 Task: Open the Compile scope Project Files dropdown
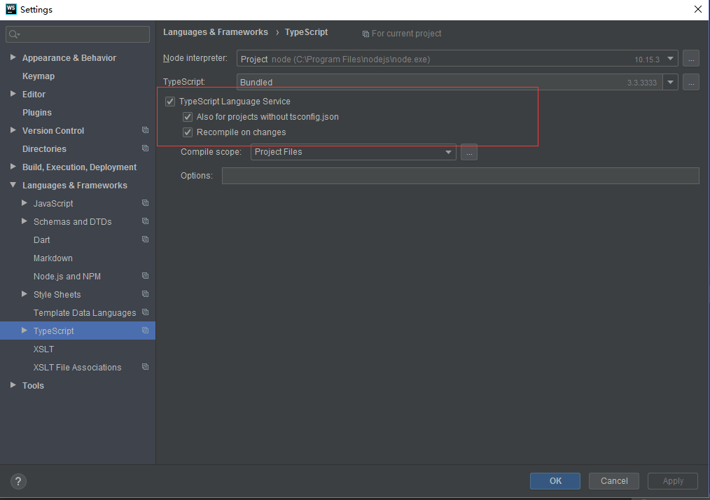coord(353,152)
